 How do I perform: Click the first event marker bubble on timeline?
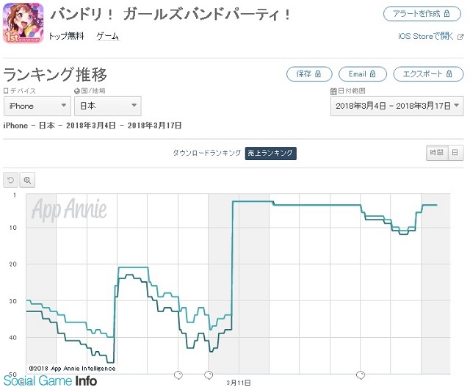pyautogui.click(x=178, y=375)
